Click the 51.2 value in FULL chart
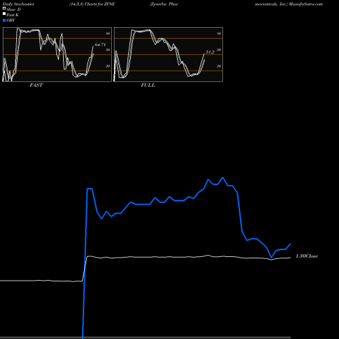Viewport: 339px width, 339px height. 210,52
